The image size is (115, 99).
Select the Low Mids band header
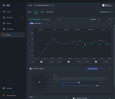[x=66, y=30]
